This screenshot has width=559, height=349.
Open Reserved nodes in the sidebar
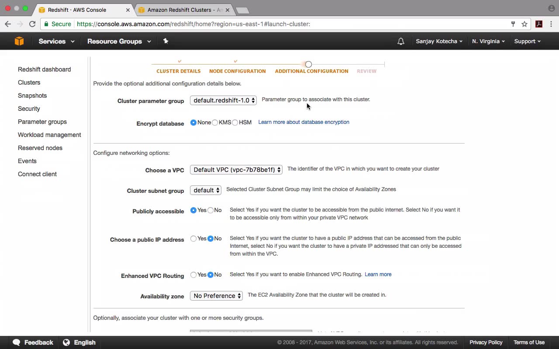tap(40, 148)
